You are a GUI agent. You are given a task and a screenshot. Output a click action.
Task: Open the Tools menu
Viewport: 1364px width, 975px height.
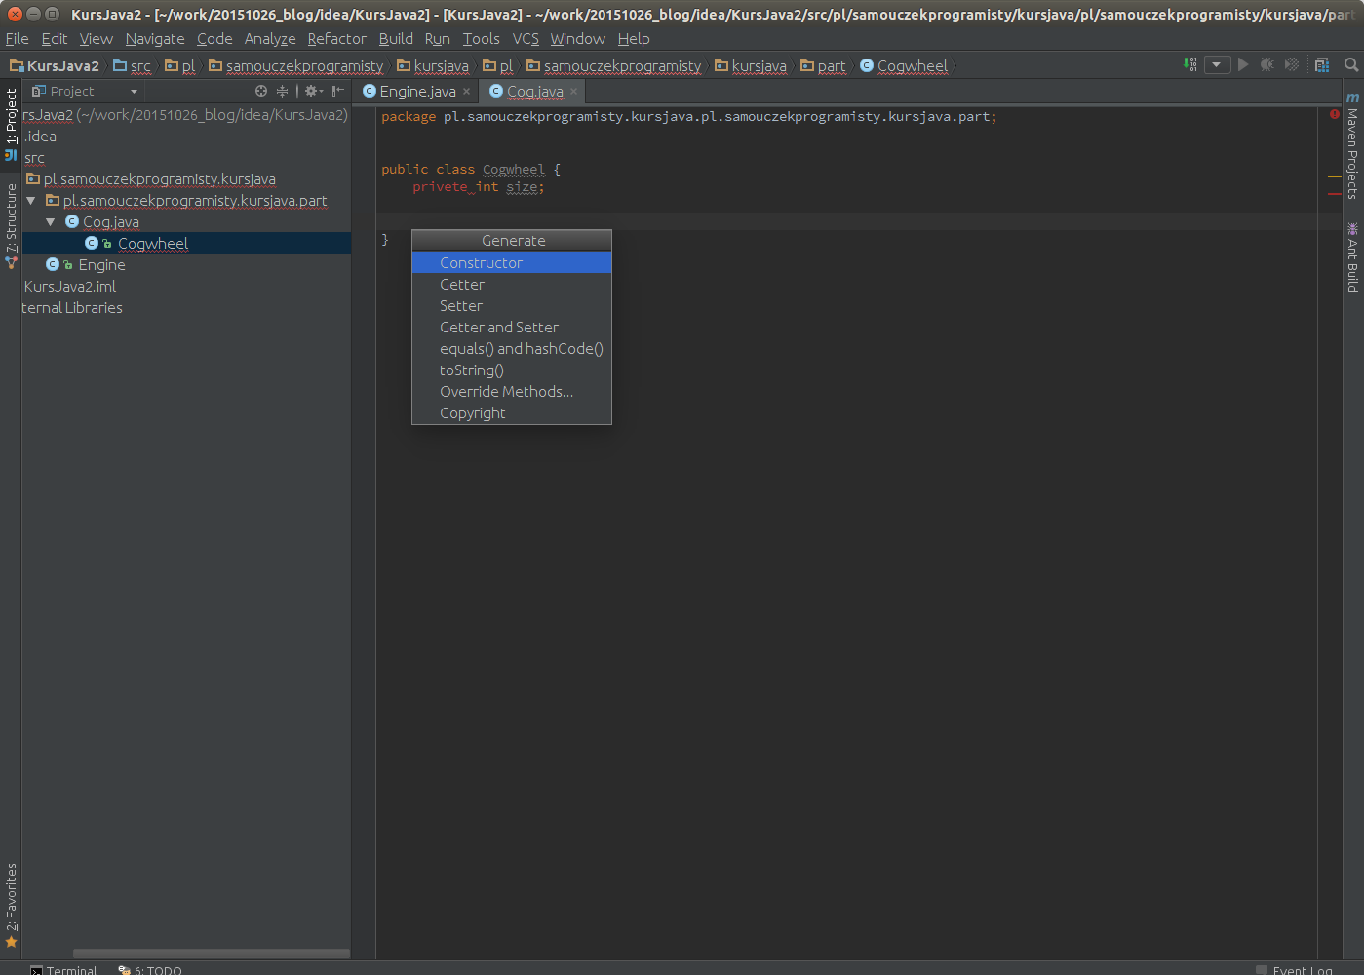[481, 38]
